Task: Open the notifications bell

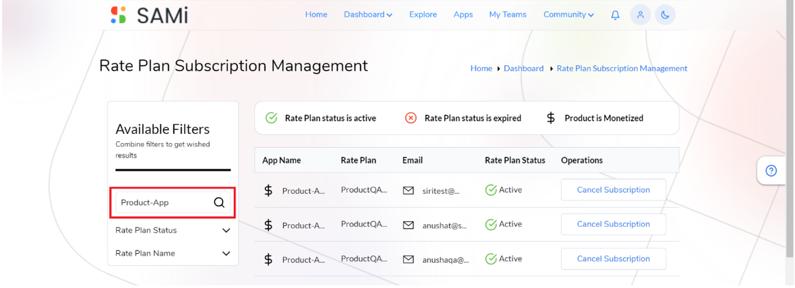Action: click(615, 14)
